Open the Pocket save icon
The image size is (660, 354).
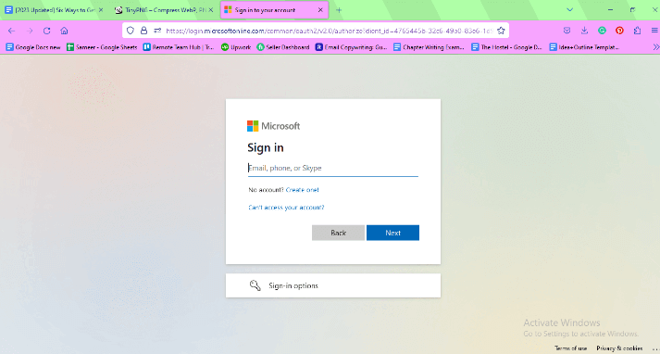(567, 31)
